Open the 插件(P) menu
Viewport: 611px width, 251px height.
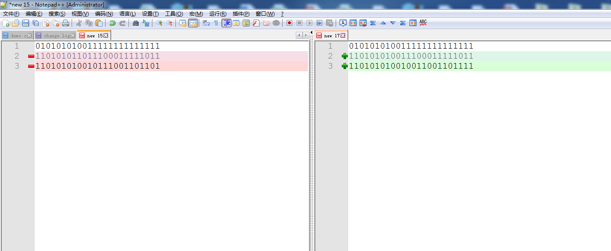(241, 14)
